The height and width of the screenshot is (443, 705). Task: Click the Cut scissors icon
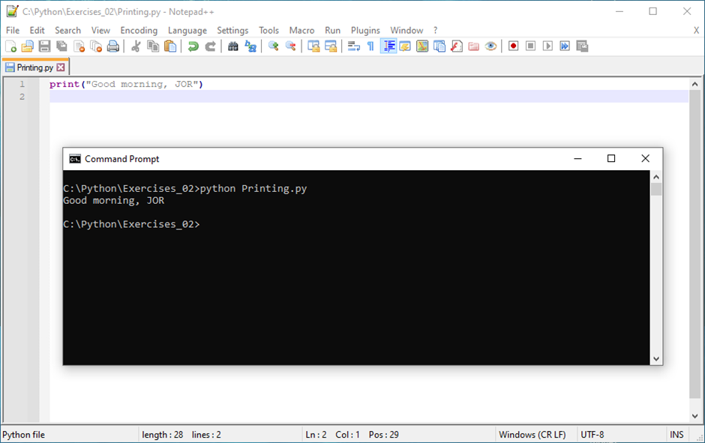pos(136,46)
